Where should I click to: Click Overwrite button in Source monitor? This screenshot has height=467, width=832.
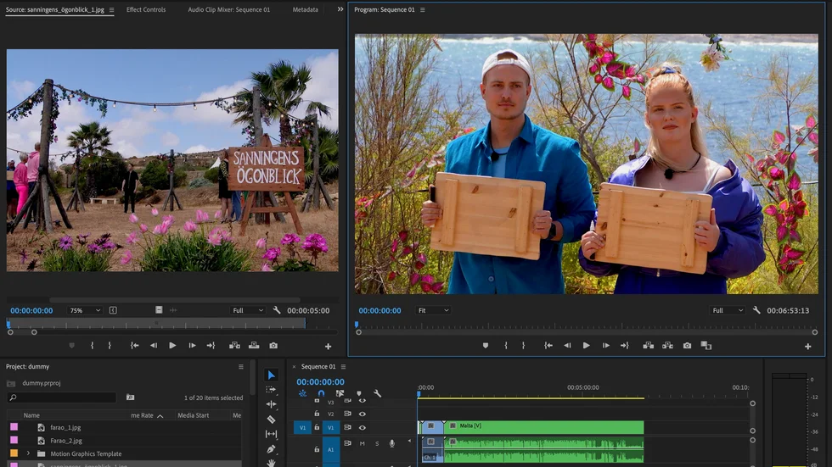click(x=254, y=346)
